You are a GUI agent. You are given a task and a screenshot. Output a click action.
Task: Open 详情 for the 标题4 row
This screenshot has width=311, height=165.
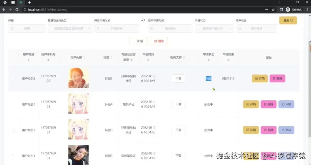click(x=251, y=104)
